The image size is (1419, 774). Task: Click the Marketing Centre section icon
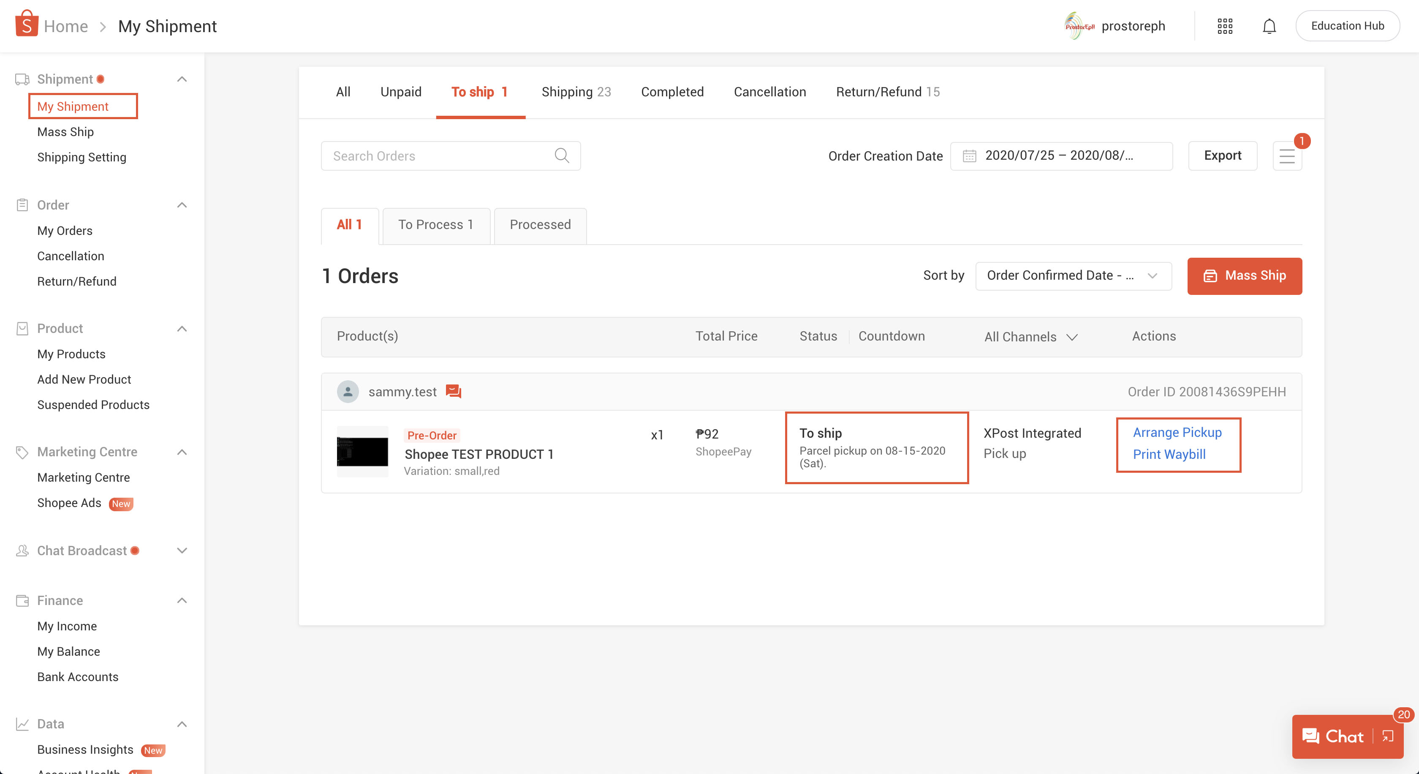(x=21, y=452)
